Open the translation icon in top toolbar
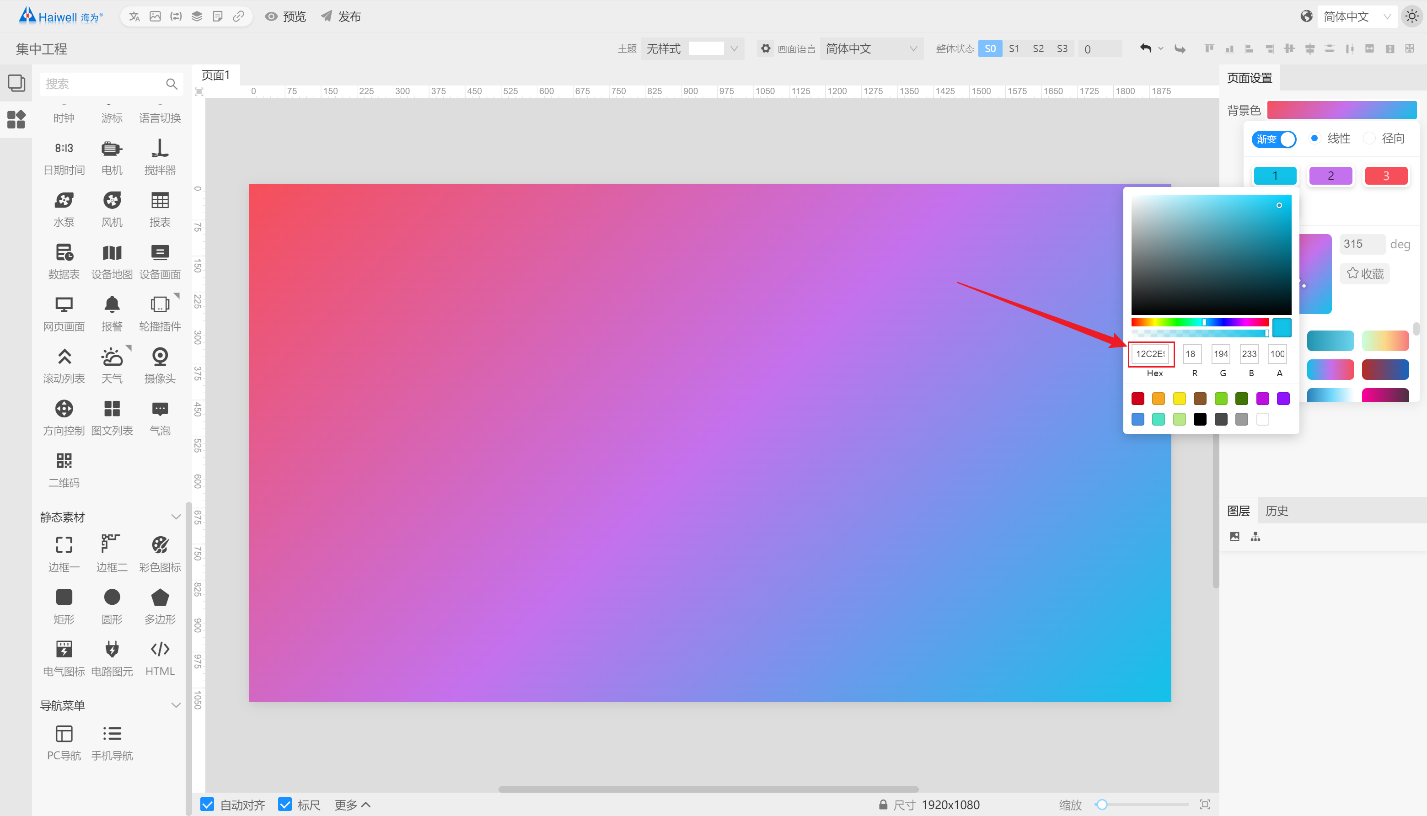 point(134,16)
